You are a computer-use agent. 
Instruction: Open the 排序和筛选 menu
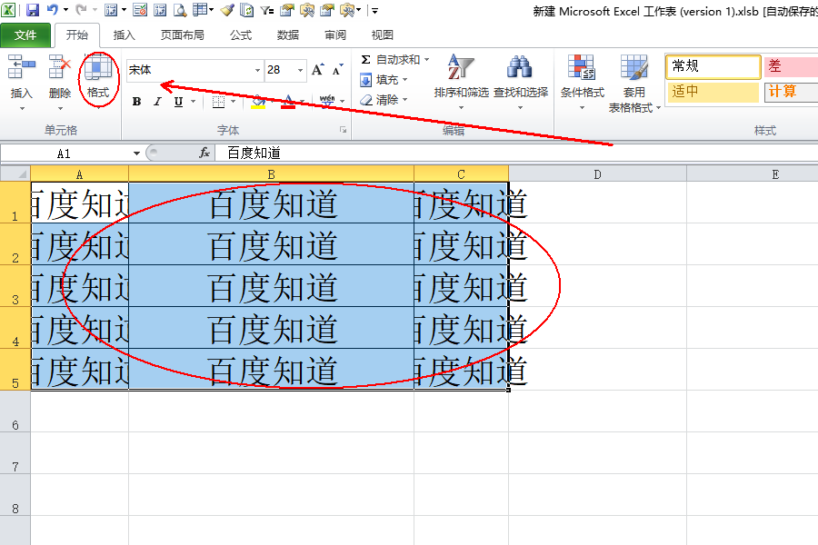pyautogui.click(x=461, y=83)
